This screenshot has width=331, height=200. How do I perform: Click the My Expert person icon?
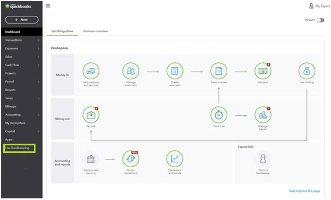pyautogui.click(x=311, y=6)
